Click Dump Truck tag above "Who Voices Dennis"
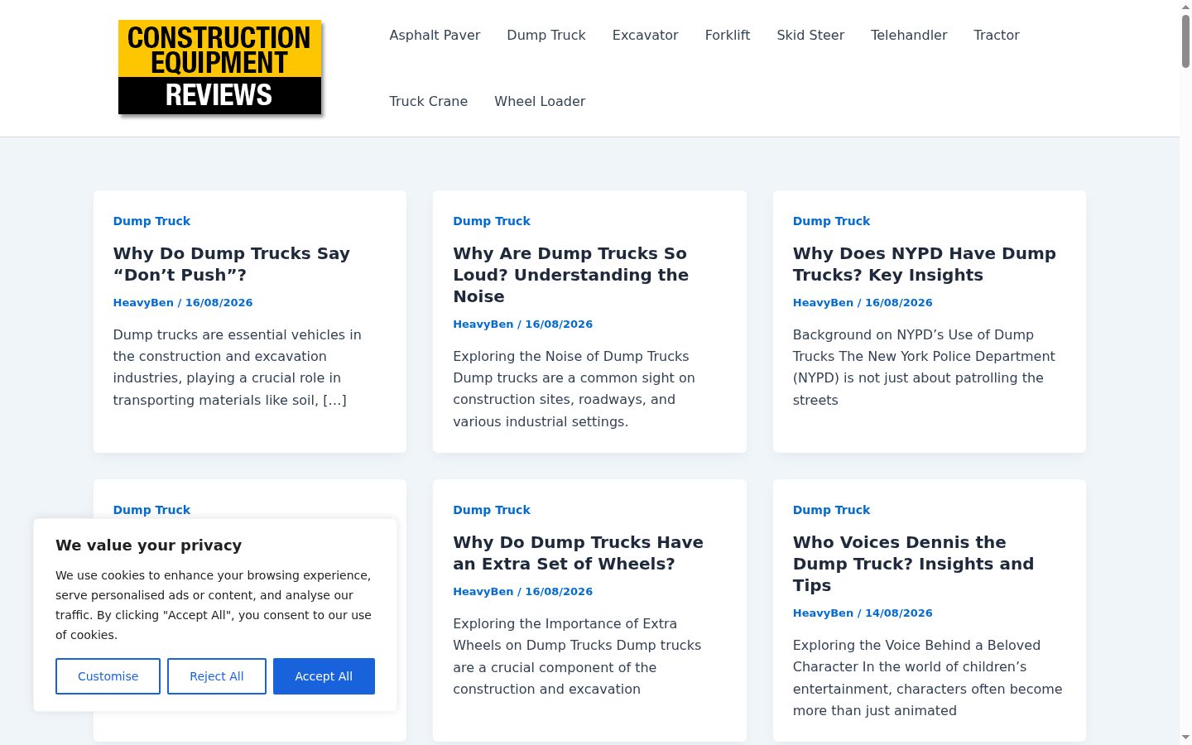 pos(831,510)
